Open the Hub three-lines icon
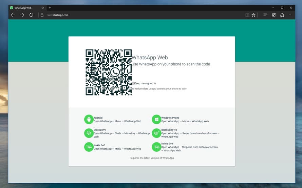302x188 pixels. tap(265, 15)
